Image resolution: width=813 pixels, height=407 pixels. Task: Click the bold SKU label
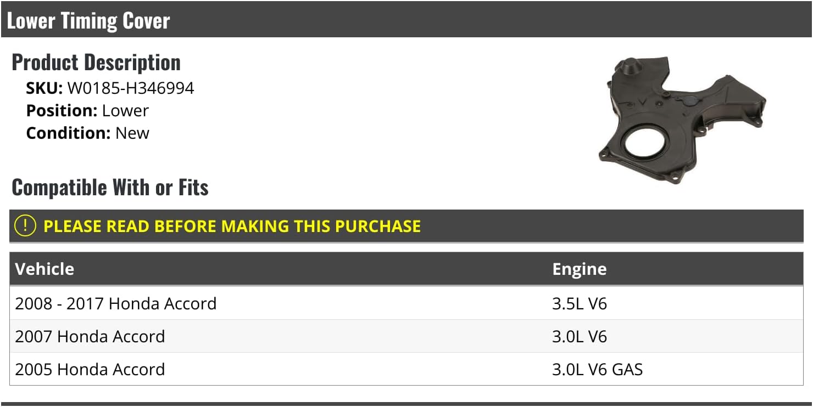pyautogui.click(x=44, y=88)
